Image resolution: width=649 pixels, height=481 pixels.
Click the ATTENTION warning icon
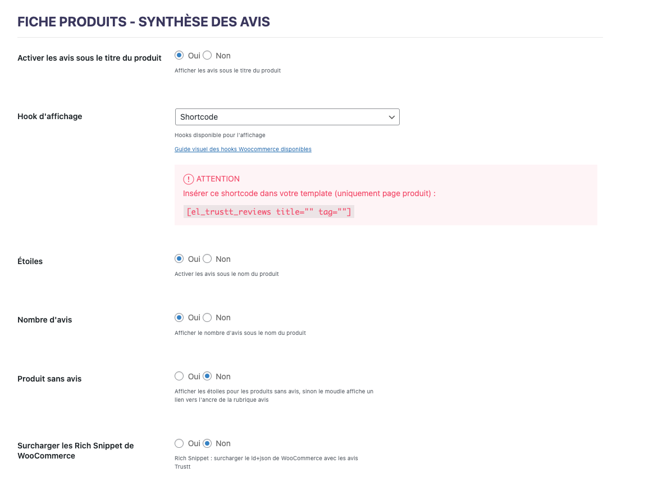[x=189, y=179]
